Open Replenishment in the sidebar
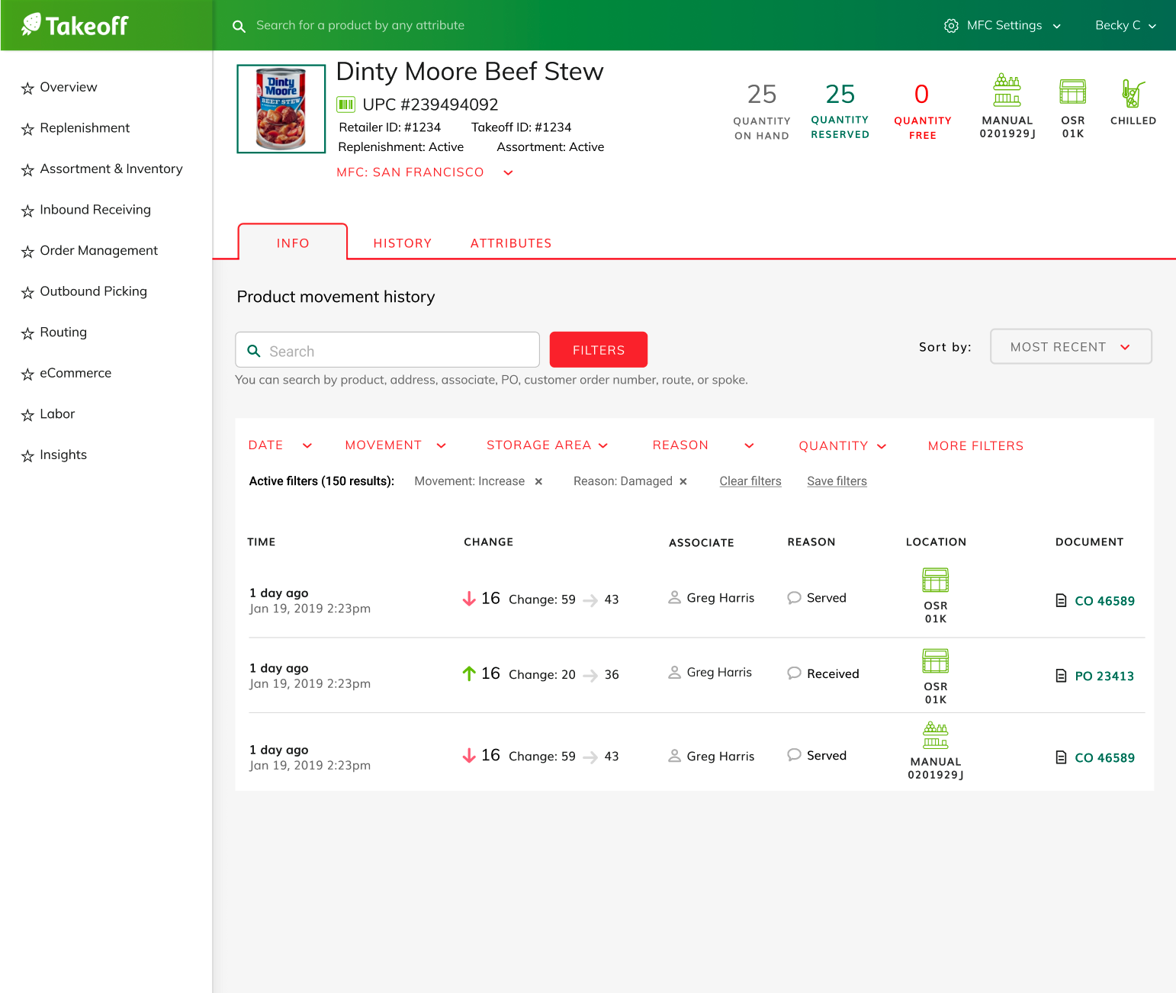Viewport: 1176px width, 993px height. pos(85,128)
